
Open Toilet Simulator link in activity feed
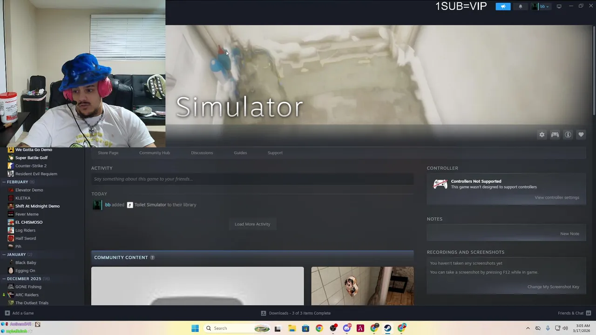150,205
